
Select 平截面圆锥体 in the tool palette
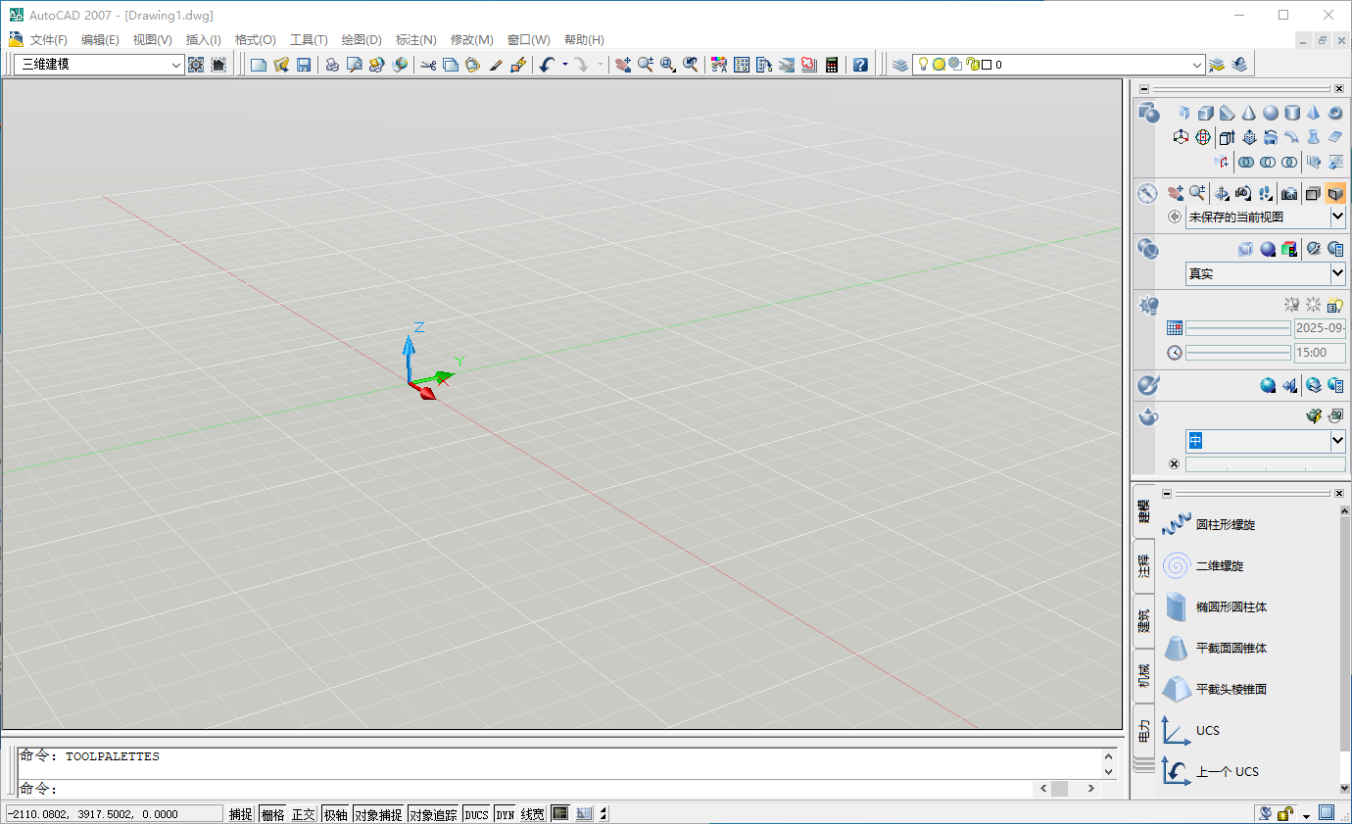tap(1214, 649)
